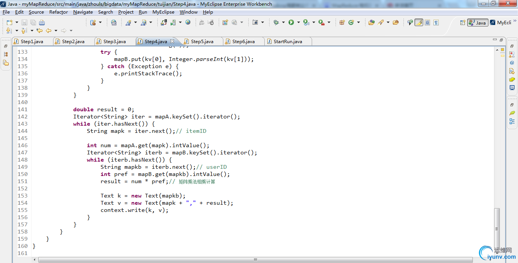The image size is (518, 263).
Task: Click the New Java Class icon
Action: [351, 22]
